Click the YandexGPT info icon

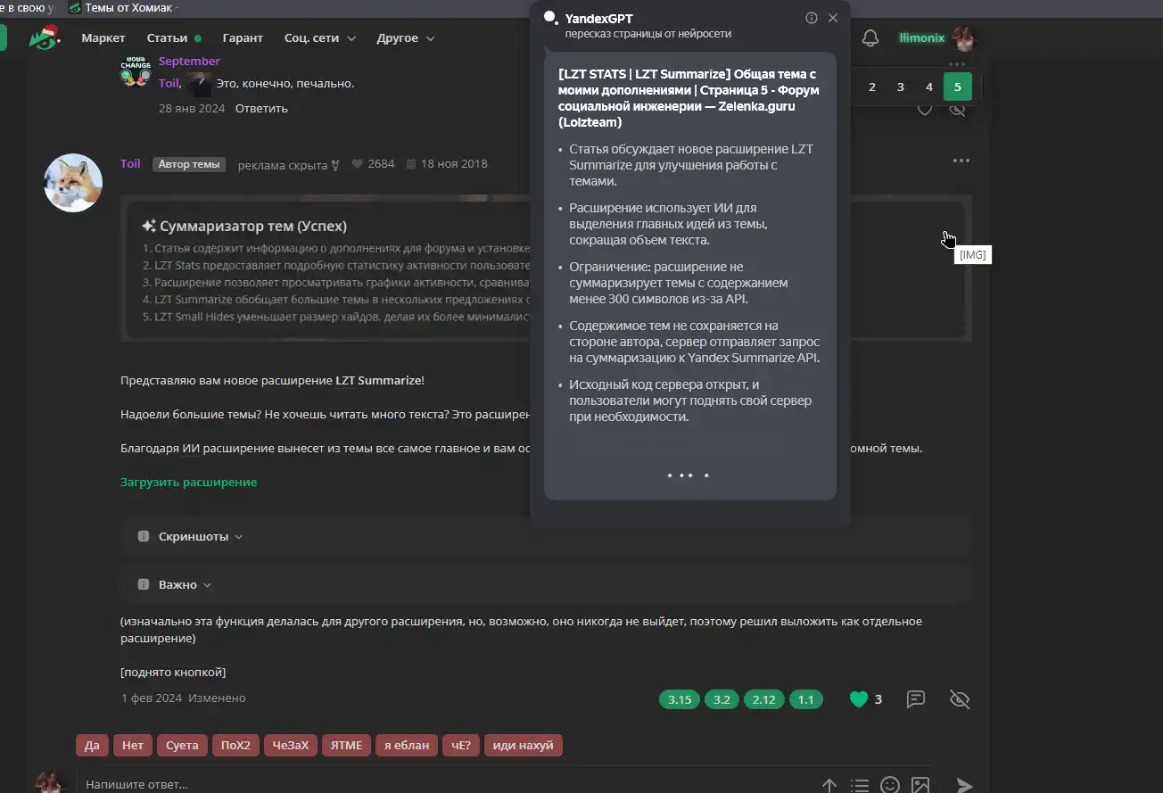811,18
